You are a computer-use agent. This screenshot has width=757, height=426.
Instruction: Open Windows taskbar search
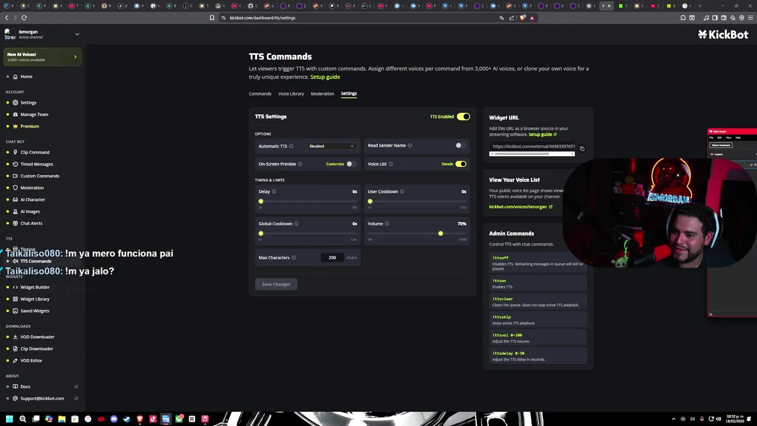pos(22,419)
